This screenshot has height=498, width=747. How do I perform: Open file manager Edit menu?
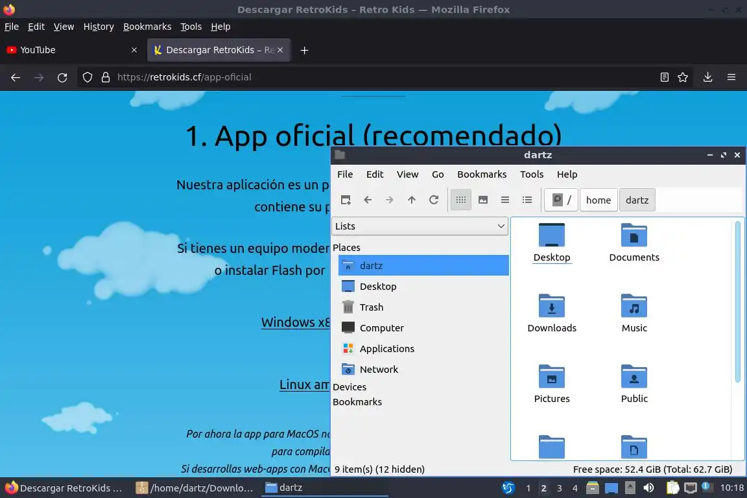374,174
